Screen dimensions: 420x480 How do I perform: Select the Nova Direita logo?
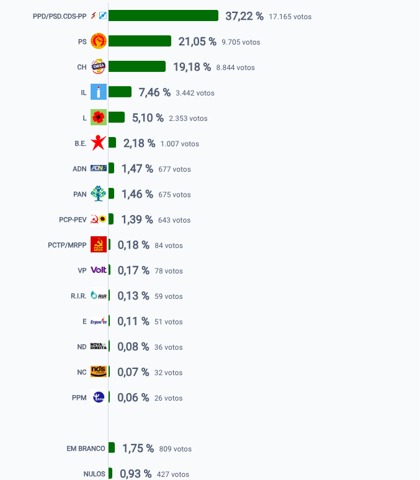[x=99, y=346]
